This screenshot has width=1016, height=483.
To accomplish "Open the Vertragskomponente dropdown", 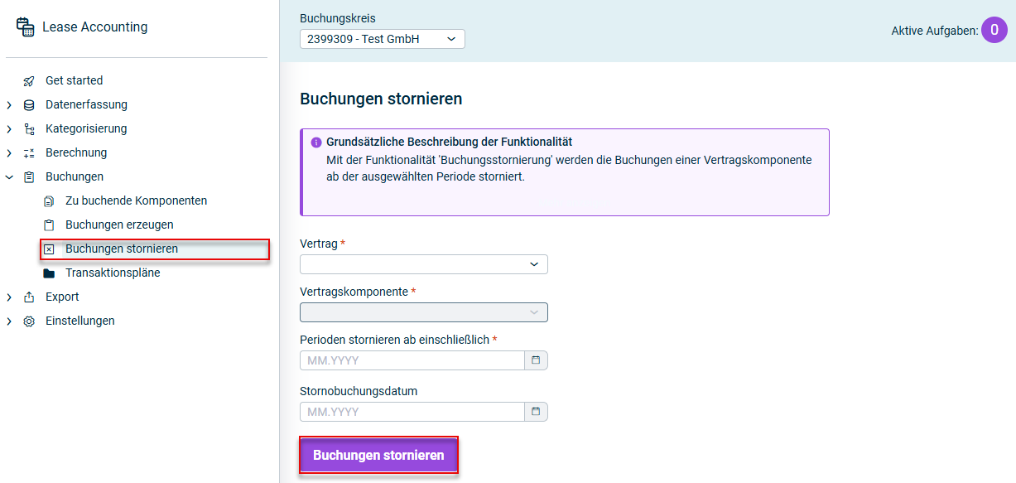I will tap(424, 312).
